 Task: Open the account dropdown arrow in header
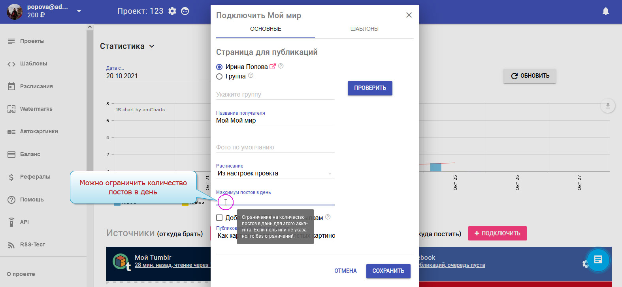click(x=79, y=11)
